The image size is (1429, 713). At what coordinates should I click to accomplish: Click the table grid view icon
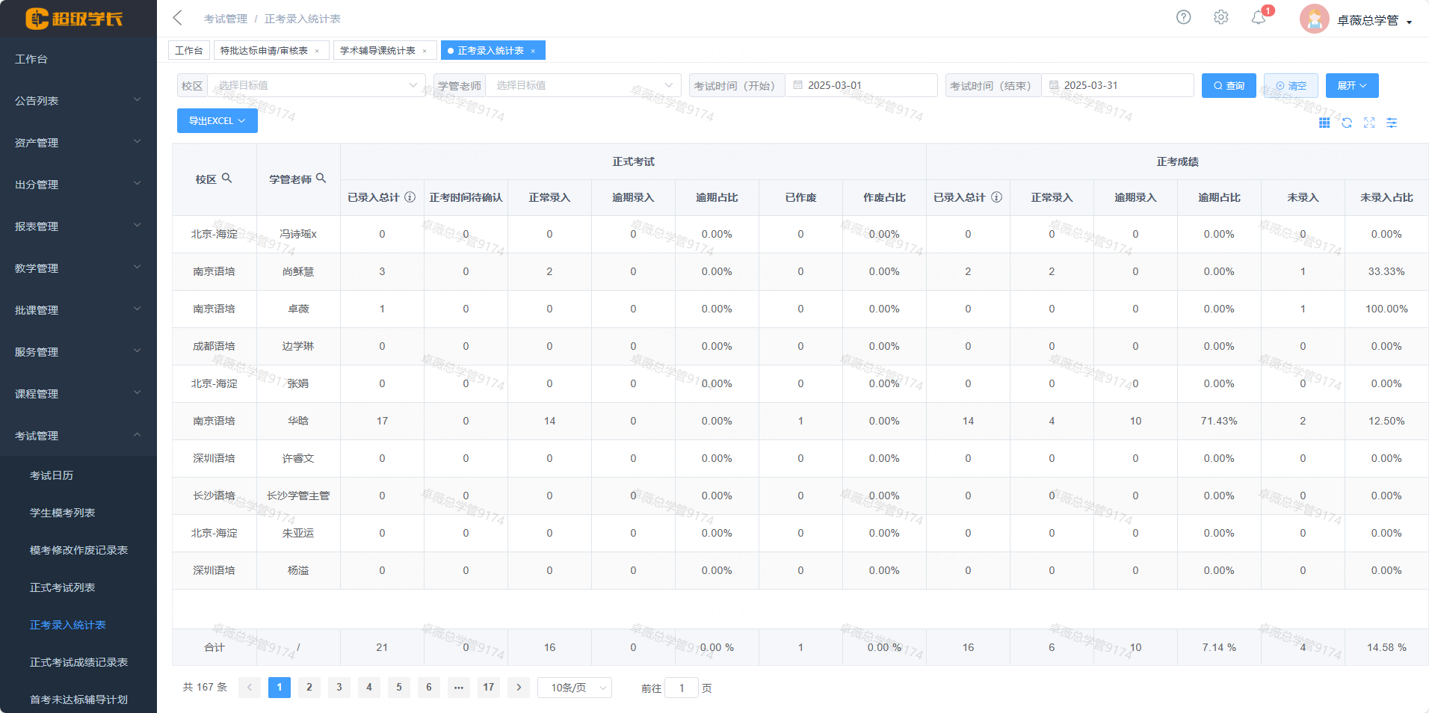click(1324, 123)
